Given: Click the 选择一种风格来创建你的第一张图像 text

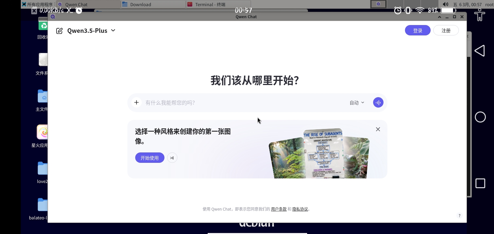Looking at the screenshot, I should [x=183, y=136].
